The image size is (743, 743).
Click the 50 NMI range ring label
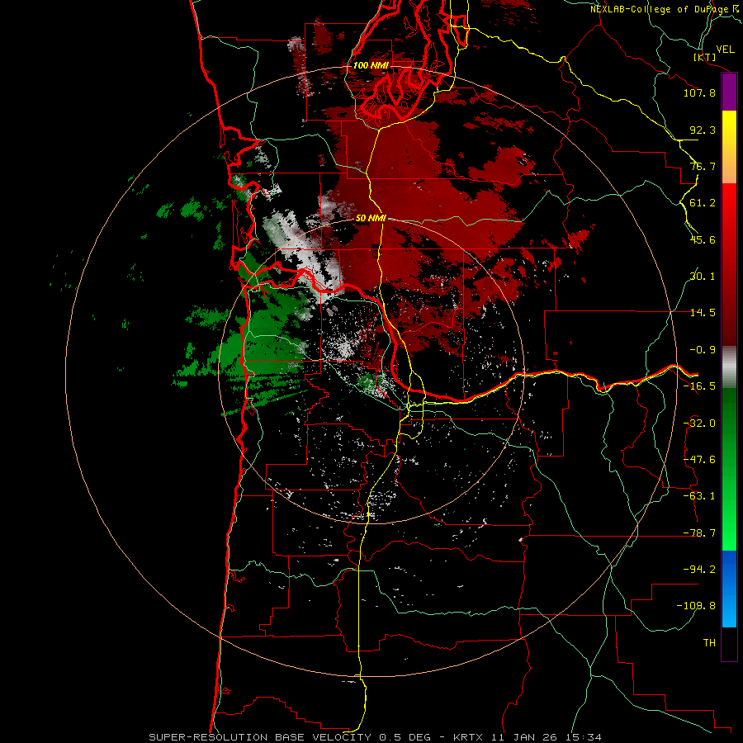pos(371,218)
